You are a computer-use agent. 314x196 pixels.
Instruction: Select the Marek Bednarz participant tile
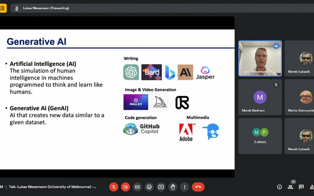(x=260, y=97)
